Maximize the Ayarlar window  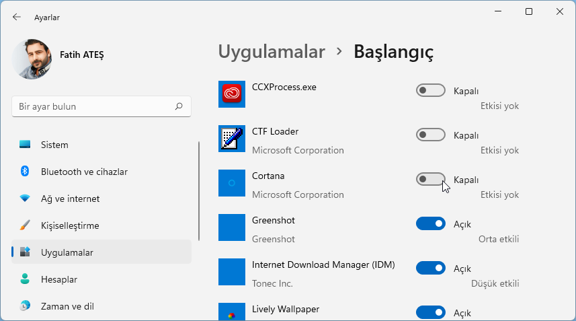[x=529, y=11]
